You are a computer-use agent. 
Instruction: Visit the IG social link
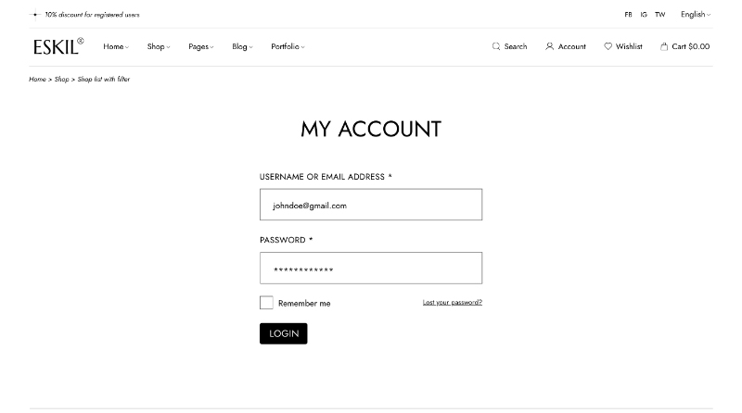pos(644,15)
